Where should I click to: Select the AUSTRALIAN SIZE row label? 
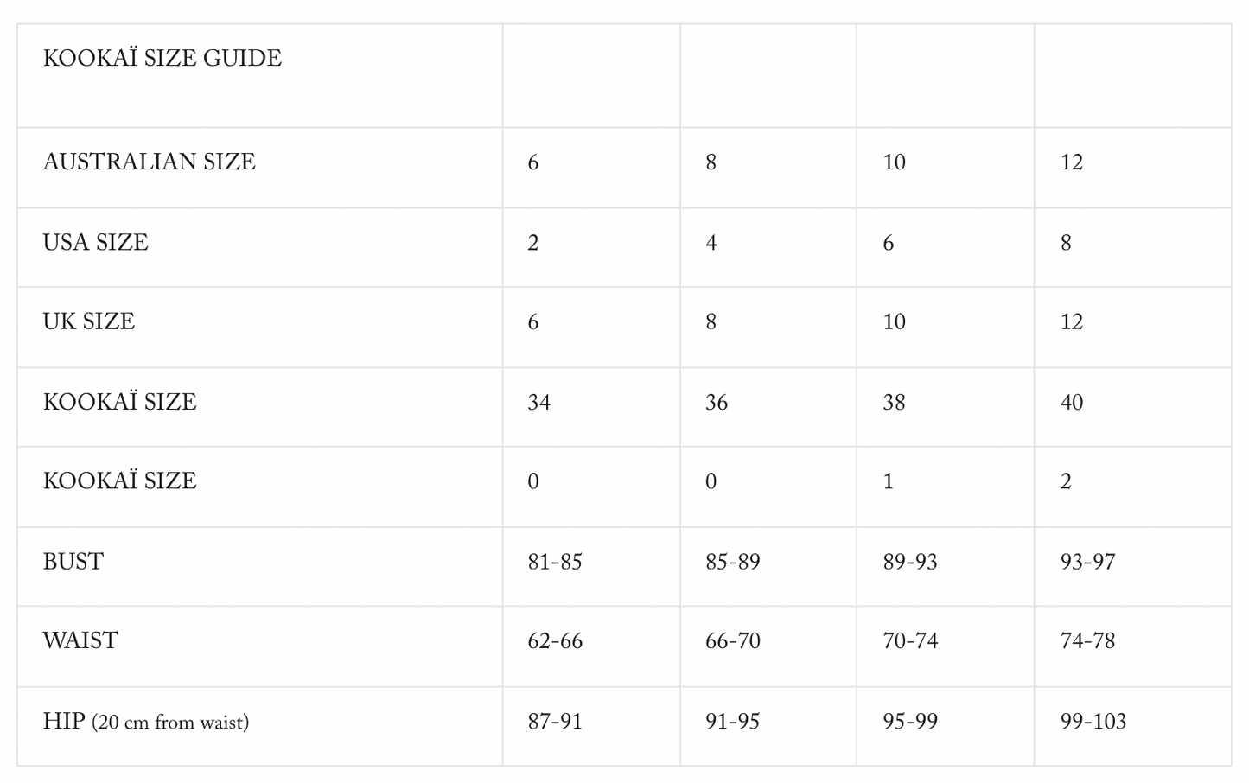150,162
